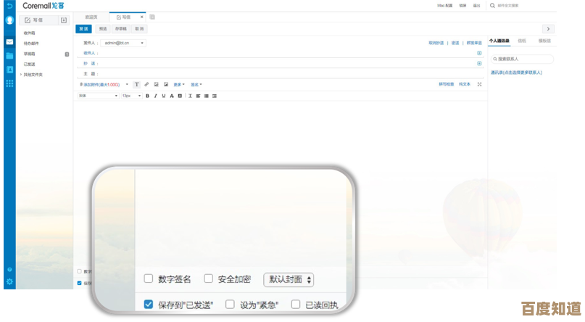Open the 通讯录 more contacts link
The width and height of the screenshot is (585, 322).
coord(516,73)
